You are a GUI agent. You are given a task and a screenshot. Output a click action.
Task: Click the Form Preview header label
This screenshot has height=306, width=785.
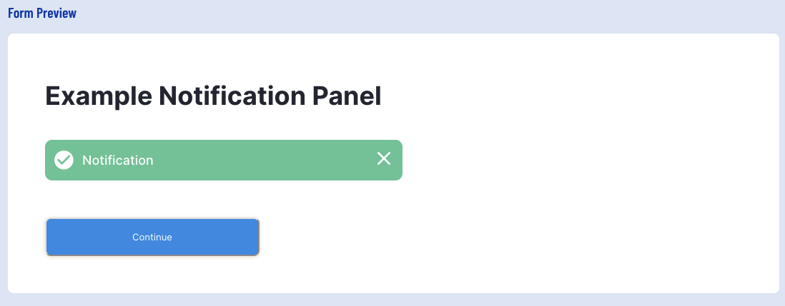(42, 14)
